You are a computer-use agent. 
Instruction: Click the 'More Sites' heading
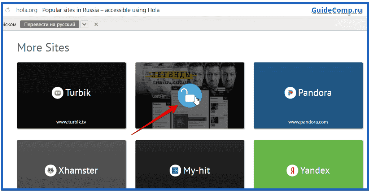43,47
